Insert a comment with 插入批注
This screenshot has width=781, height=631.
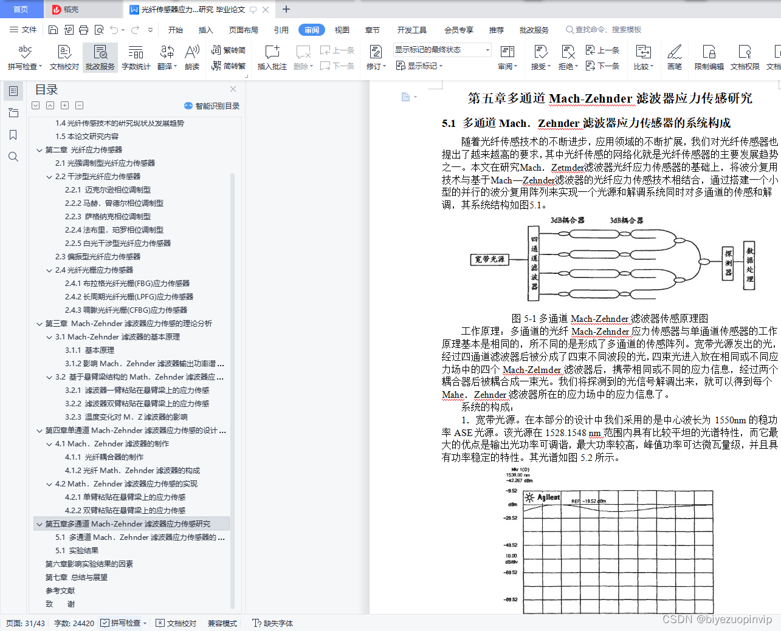[x=272, y=58]
